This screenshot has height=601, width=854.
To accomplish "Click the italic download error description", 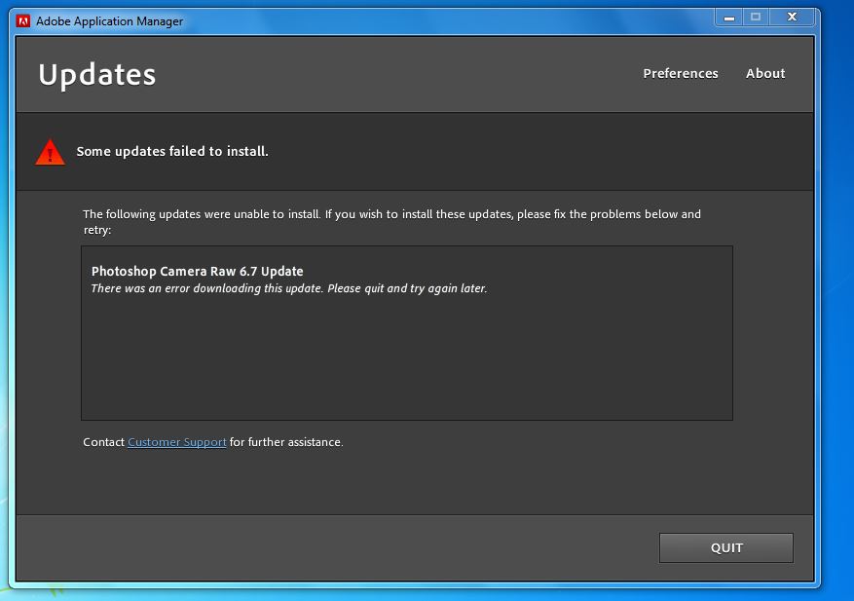I will coord(288,289).
